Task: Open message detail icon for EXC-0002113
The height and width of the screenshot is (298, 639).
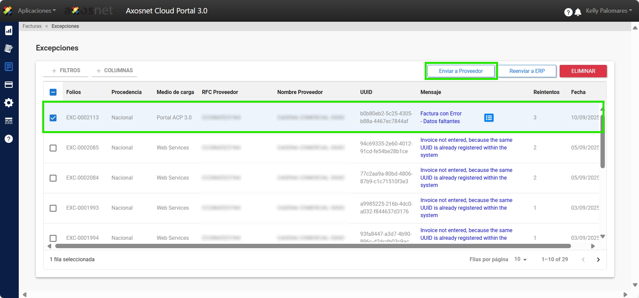Action: pos(489,118)
